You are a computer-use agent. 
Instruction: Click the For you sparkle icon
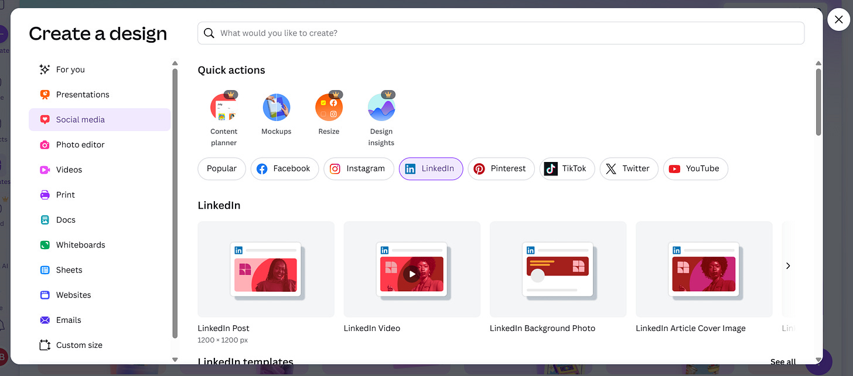(x=45, y=70)
